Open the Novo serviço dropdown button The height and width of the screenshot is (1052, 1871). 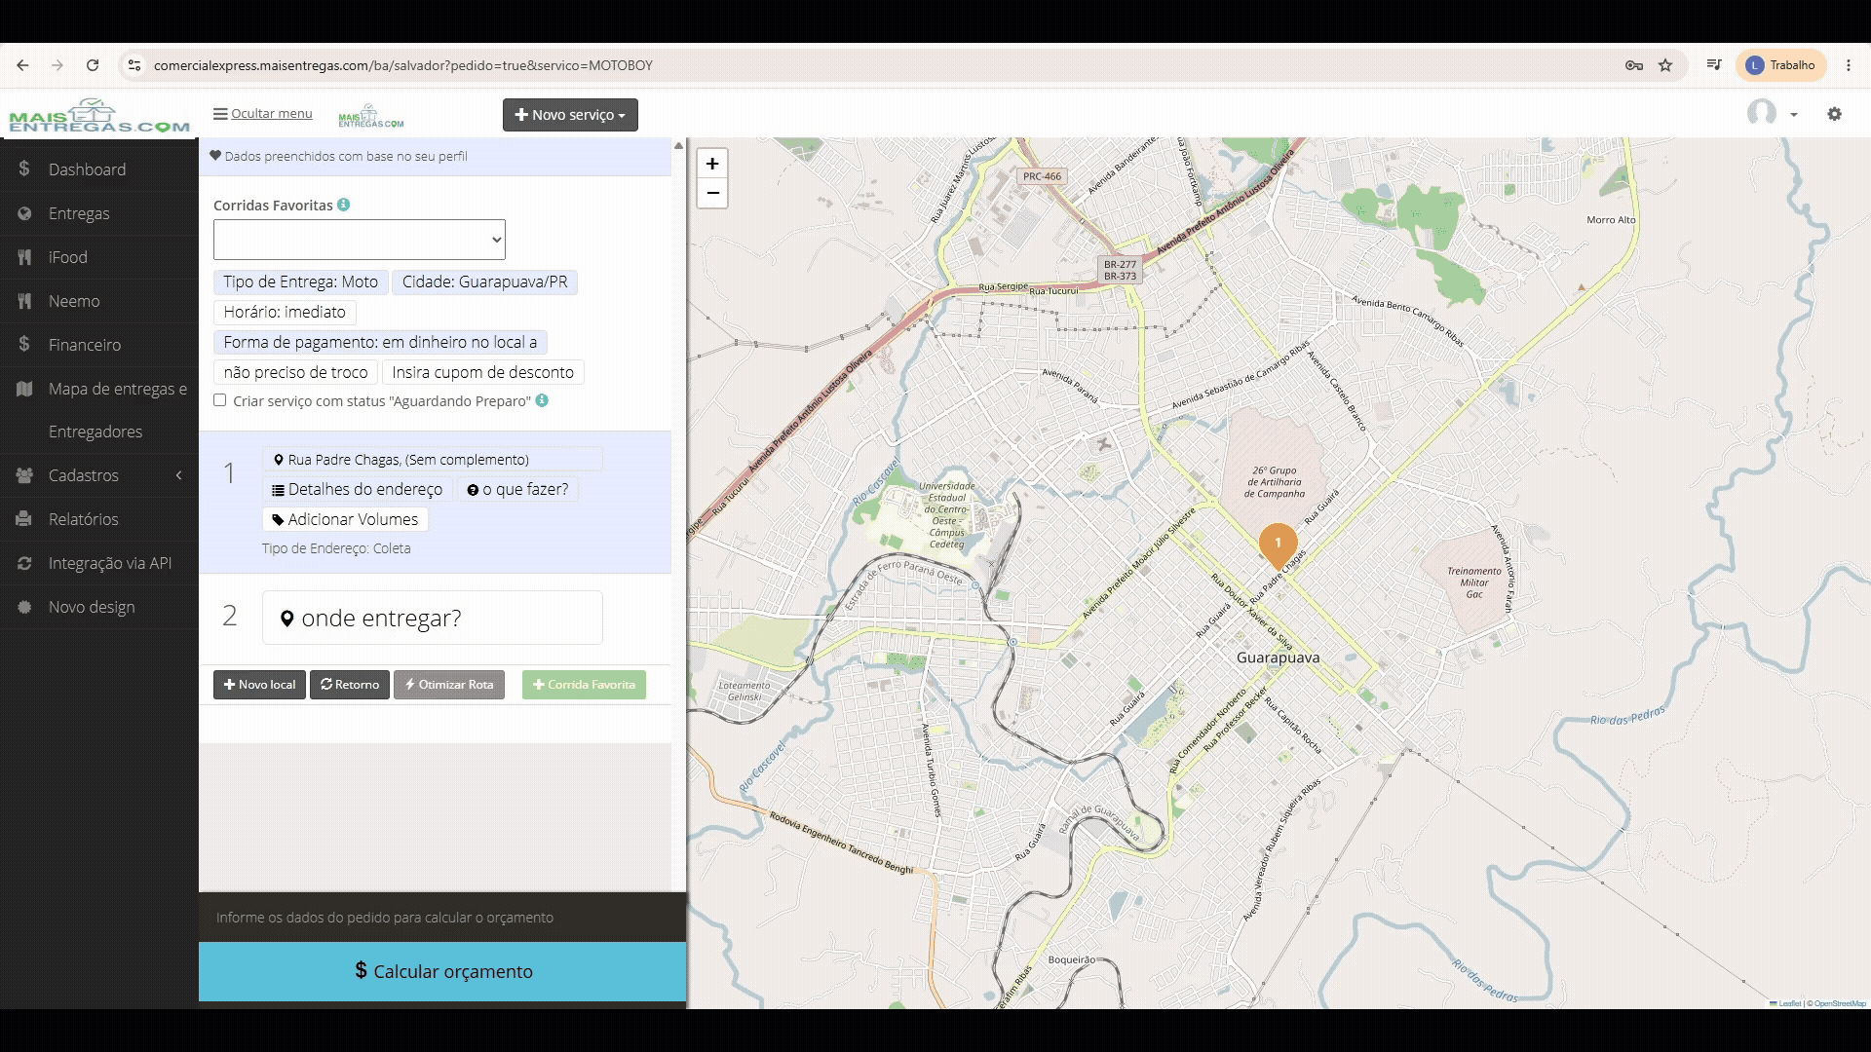570,115
